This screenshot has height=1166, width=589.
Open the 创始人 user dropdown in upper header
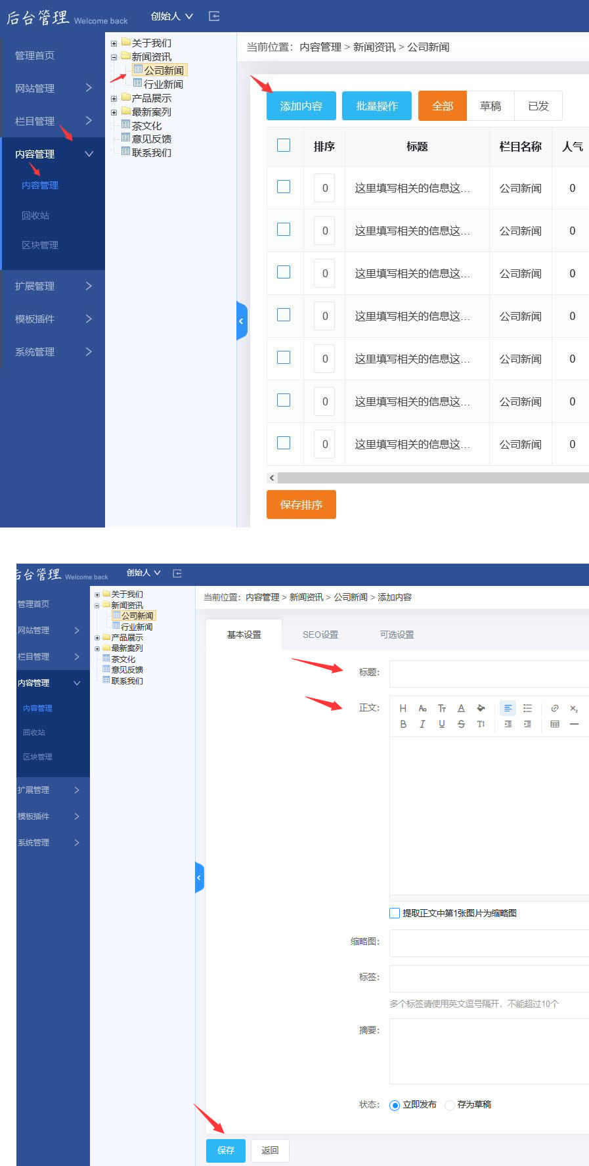click(x=171, y=16)
